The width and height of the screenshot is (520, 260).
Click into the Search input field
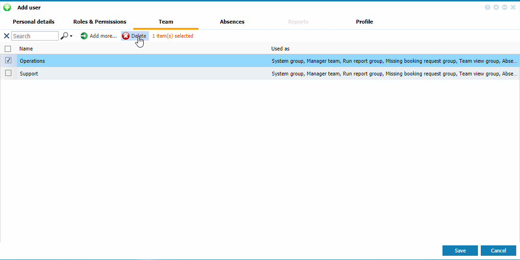point(35,36)
